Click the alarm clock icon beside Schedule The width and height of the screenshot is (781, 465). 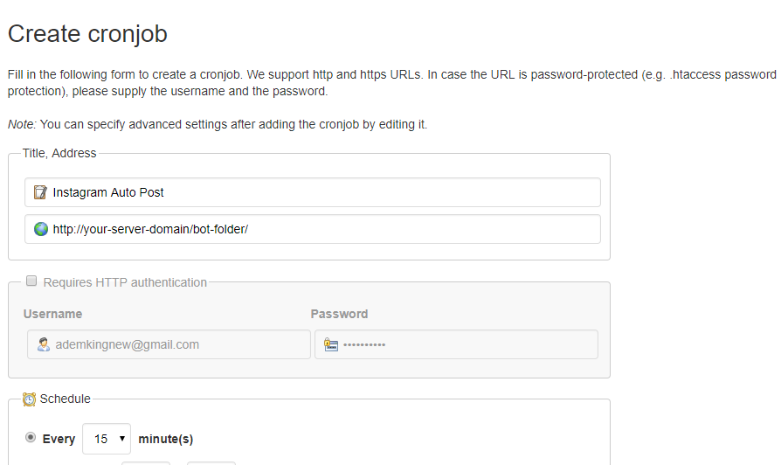(x=30, y=399)
